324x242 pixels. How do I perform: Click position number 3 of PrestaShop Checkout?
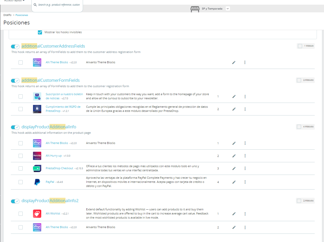tap(218, 169)
